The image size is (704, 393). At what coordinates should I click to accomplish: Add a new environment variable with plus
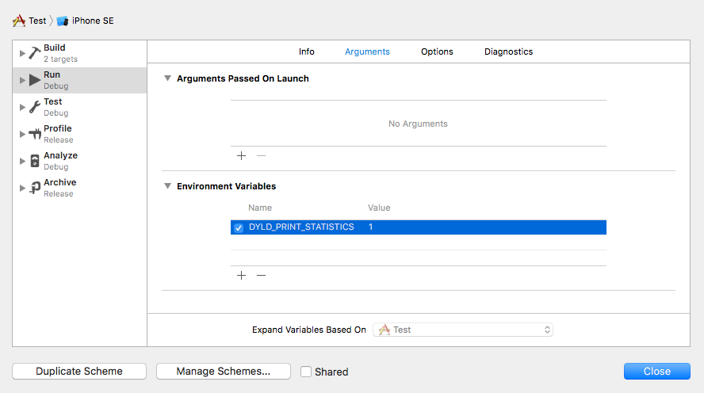[x=242, y=275]
